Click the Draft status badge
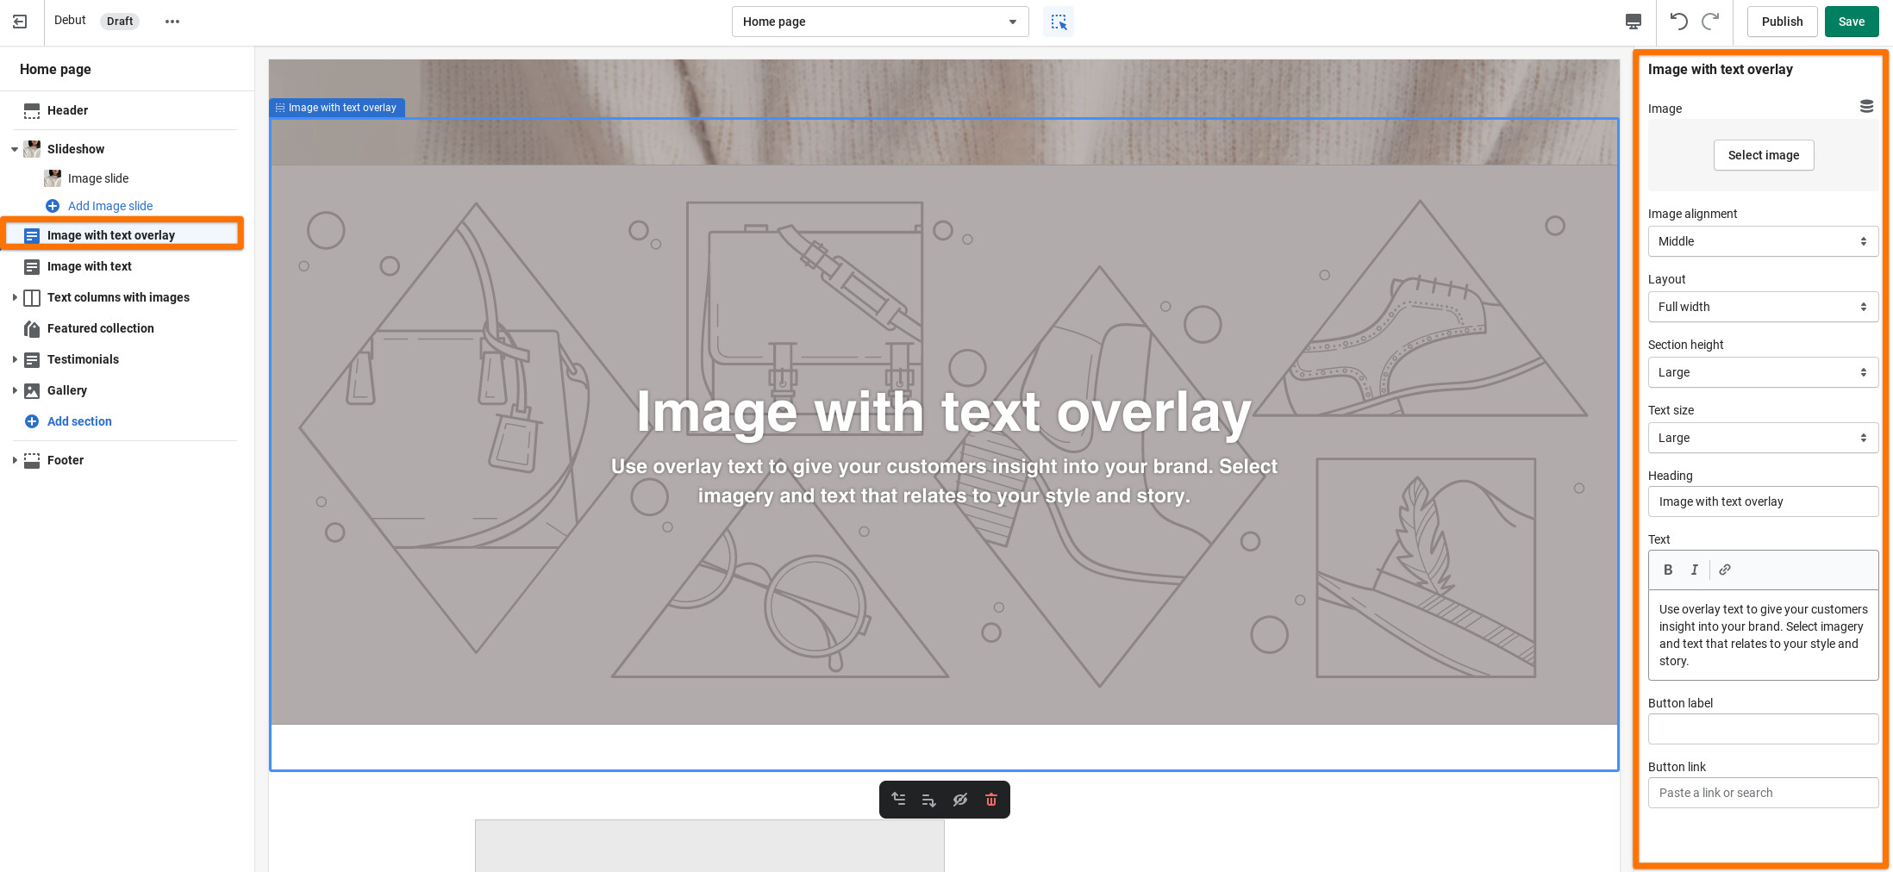Viewport: 1893px width, 872px height. [120, 22]
